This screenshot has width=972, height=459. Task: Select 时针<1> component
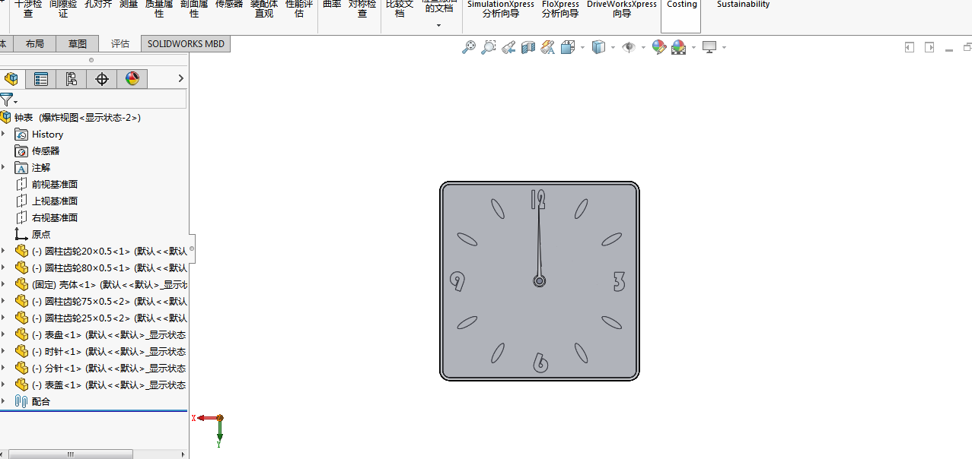pyautogui.click(x=110, y=351)
